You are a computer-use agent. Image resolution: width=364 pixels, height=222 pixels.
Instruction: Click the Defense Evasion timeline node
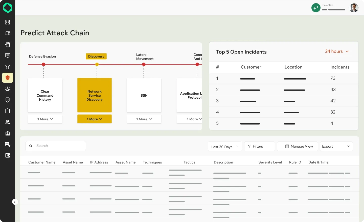(x=44, y=65)
